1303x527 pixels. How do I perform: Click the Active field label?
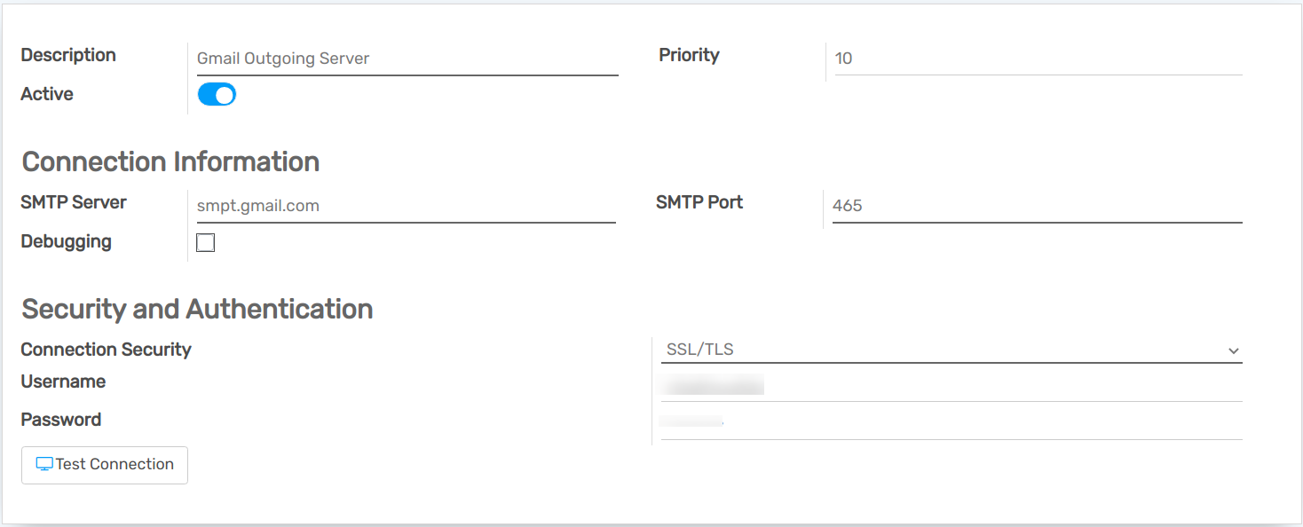tap(47, 94)
